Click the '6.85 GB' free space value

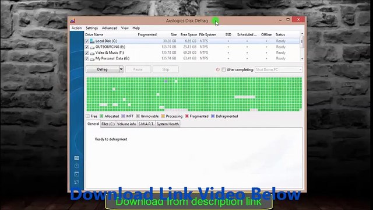[x=191, y=41]
